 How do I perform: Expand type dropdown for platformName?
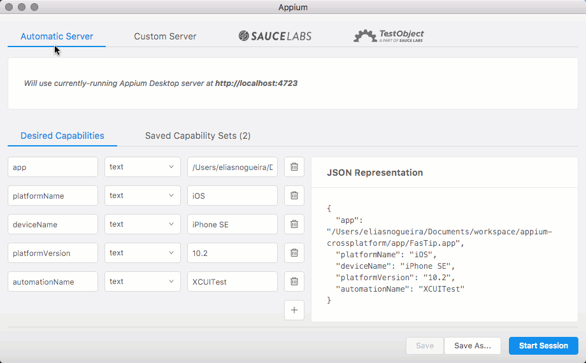coord(143,196)
